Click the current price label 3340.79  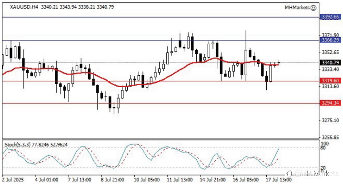point(330,63)
